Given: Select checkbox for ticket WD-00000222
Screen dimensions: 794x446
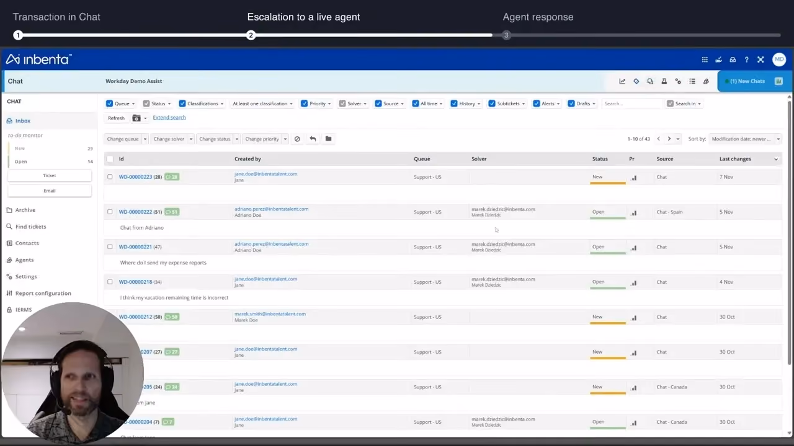Looking at the screenshot, I should click(110, 212).
